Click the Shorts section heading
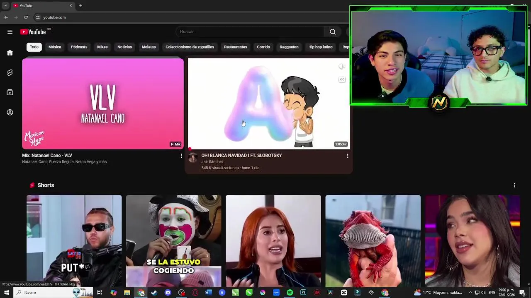Image resolution: width=531 pixels, height=298 pixels. click(x=46, y=185)
